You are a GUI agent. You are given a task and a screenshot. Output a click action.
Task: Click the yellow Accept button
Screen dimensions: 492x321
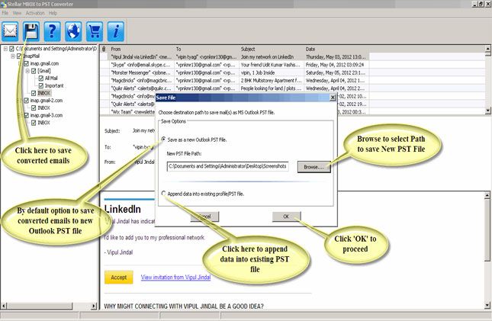pyautogui.click(x=118, y=278)
